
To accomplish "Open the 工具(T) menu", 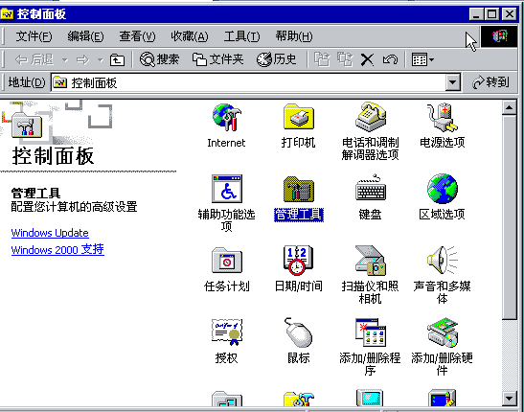I will [x=241, y=36].
